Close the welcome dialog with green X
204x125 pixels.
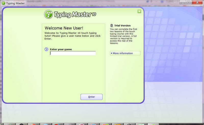tap(139, 11)
